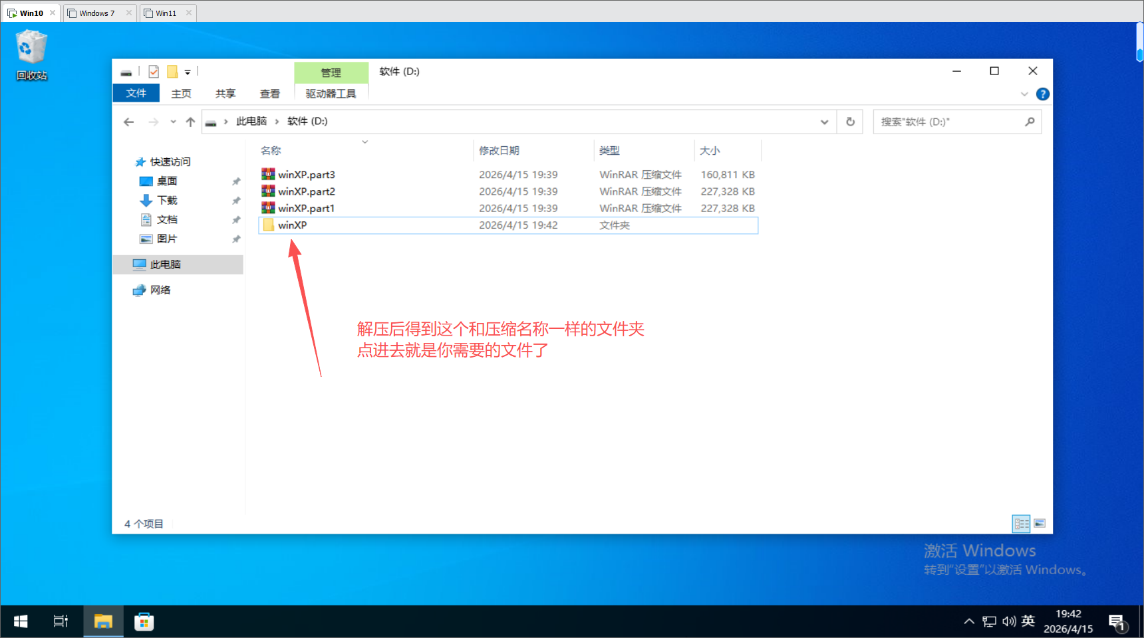
Task: Unpin 下载 using its pin icon
Action: tap(236, 201)
